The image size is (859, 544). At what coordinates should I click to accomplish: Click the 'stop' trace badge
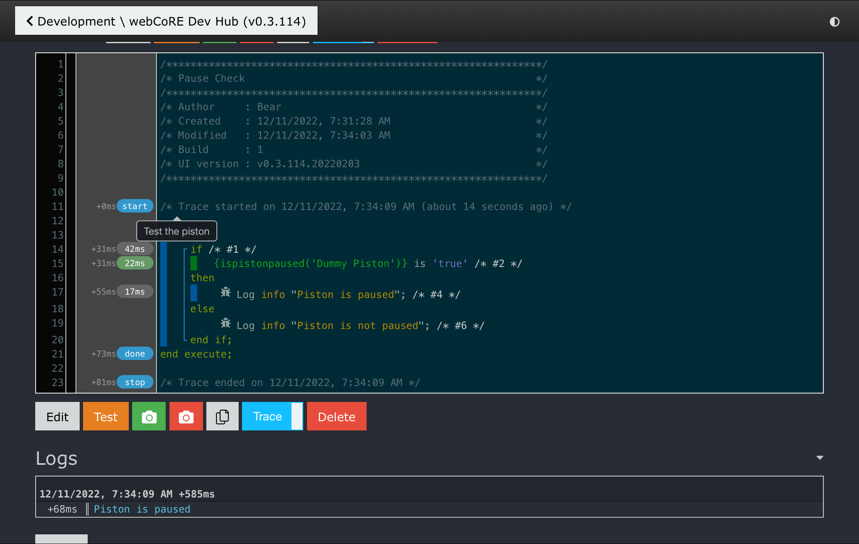tap(135, 382)
